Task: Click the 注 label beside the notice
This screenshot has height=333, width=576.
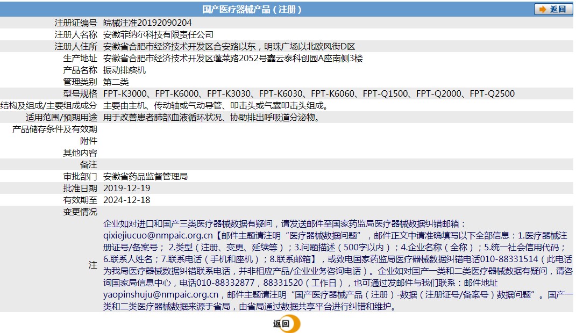Action: [x=93, y=265]
